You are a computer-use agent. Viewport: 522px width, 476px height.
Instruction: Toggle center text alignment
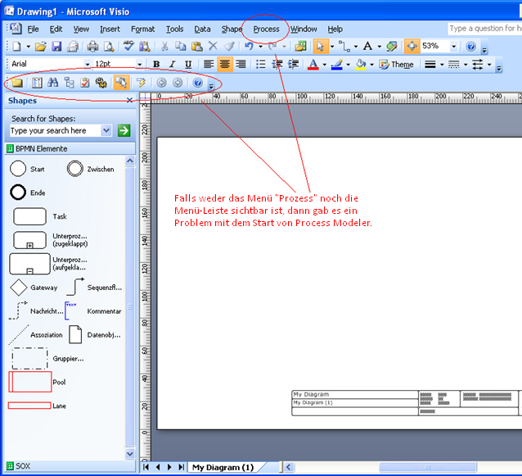[x=225, y=64]
